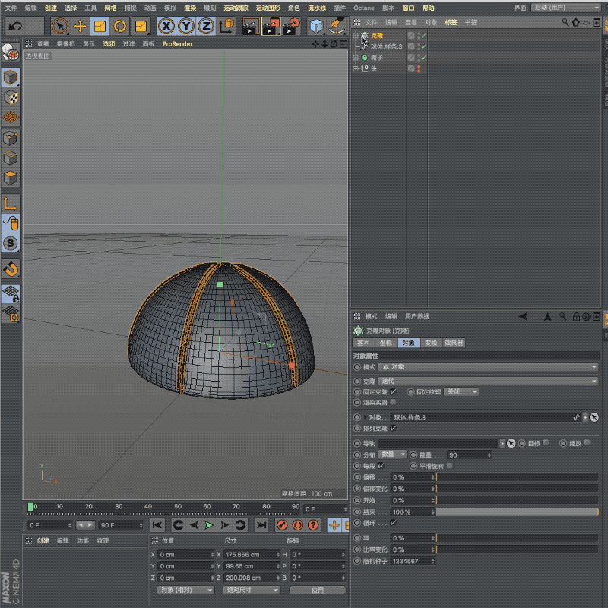Render to Picture Viewer icon
The height and width of the screenshot is (608, 608).
(271, 26)
